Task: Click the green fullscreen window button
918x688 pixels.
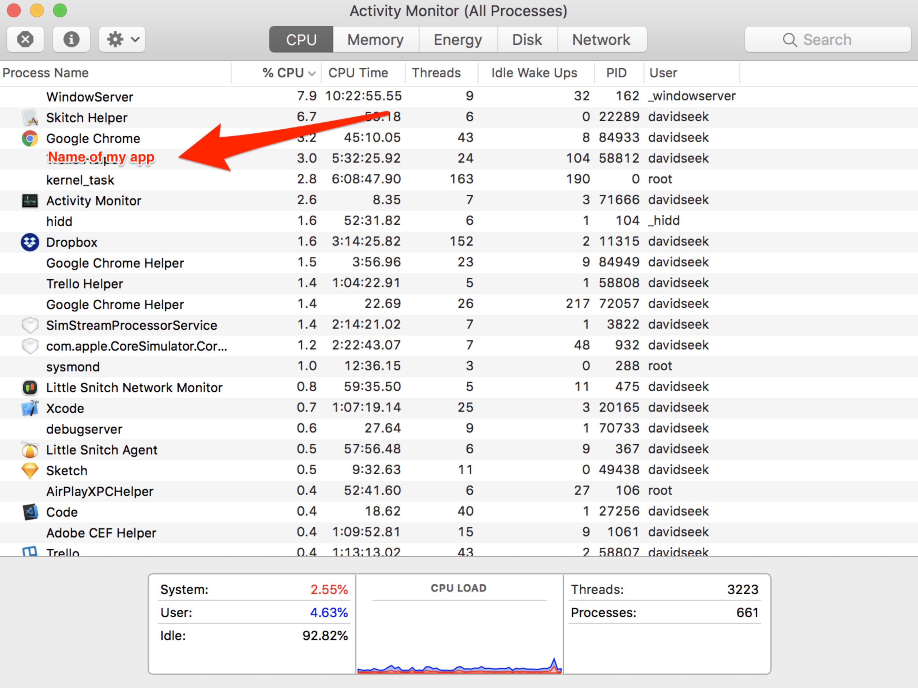Action: pyautogui.click(x=60, y=10)
